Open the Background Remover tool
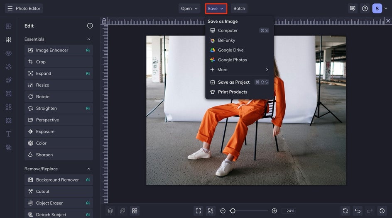Image resolution: width=392 pixels, height=218 pixels. pyautogui.click(x=59, y=180)
